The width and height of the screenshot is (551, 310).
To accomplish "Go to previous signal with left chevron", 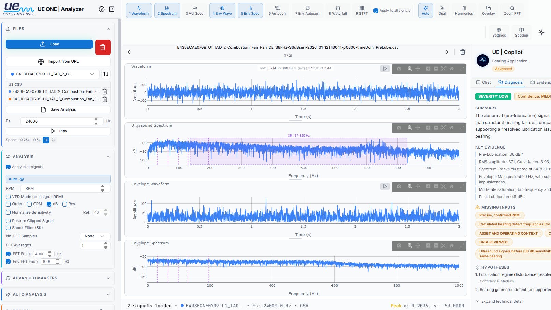I will coord(129,52).
